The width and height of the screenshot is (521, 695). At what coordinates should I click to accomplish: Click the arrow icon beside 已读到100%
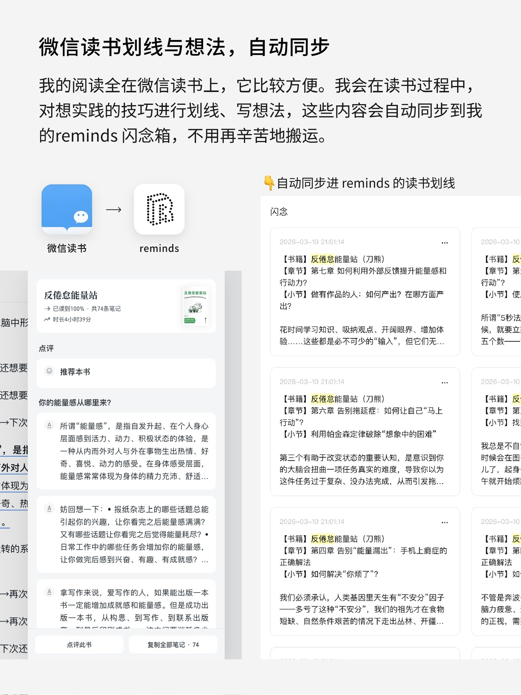(x=47, y=309)
